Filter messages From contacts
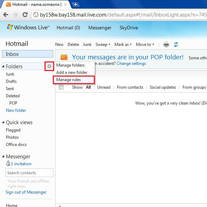The width and height of the screenshot is (207, 207). [130, 87]
